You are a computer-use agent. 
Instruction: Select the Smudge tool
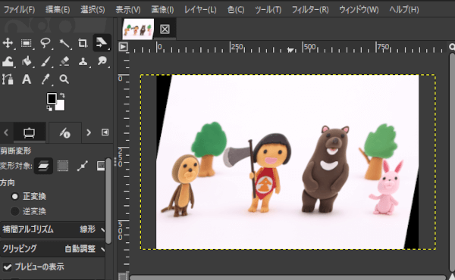[x=102, y=61]
